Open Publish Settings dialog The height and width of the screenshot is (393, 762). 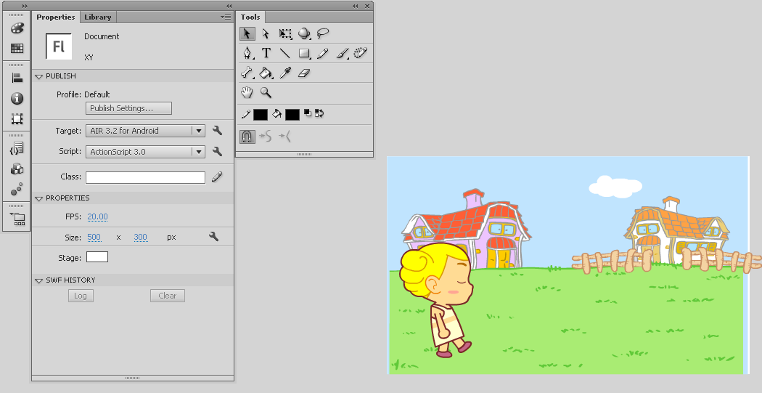click(128, 108)
